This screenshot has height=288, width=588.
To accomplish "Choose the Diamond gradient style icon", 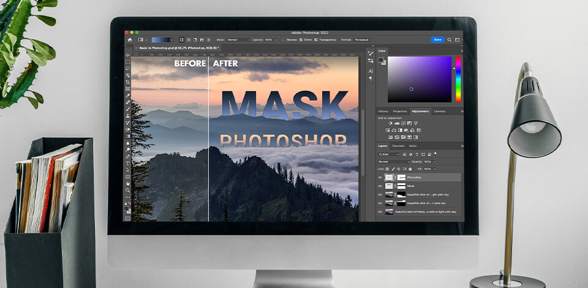I will point(208,40).
